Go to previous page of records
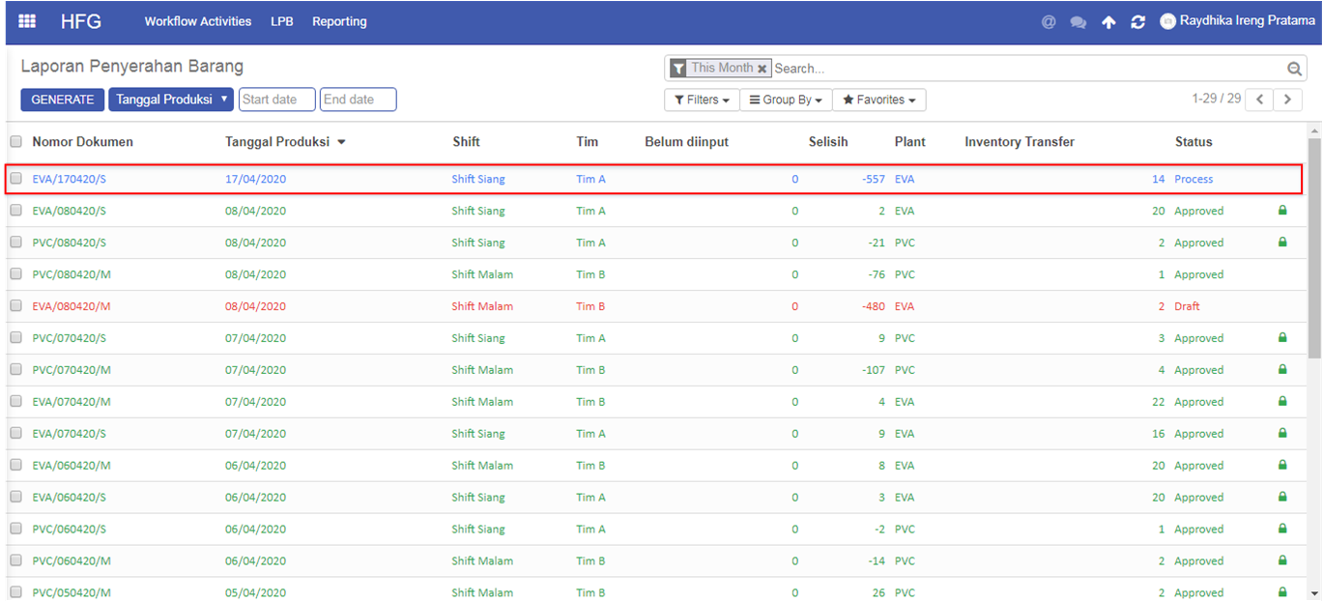The height and width of the screenshot is (602, 1323). [x=1259, y=100]
